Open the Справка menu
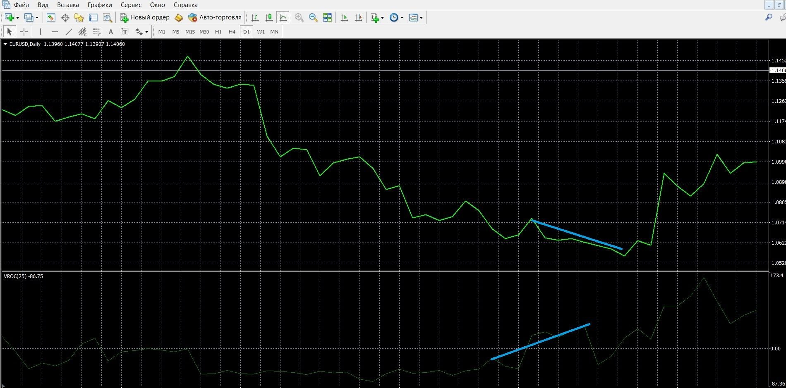The height and width of the screenshot is (388, 786). point(185,5)
